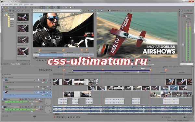Click the X delete icon in Project Media toolbar
This screenshot has width=195, height=122.
[22, 11]
